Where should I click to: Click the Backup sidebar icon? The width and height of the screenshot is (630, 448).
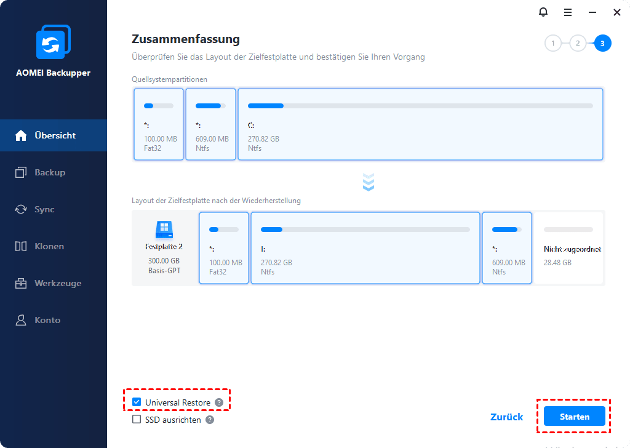(21, 172)
